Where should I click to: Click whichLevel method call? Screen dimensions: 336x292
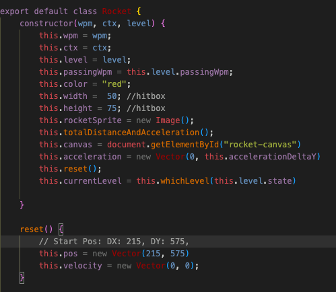(185, 181)
